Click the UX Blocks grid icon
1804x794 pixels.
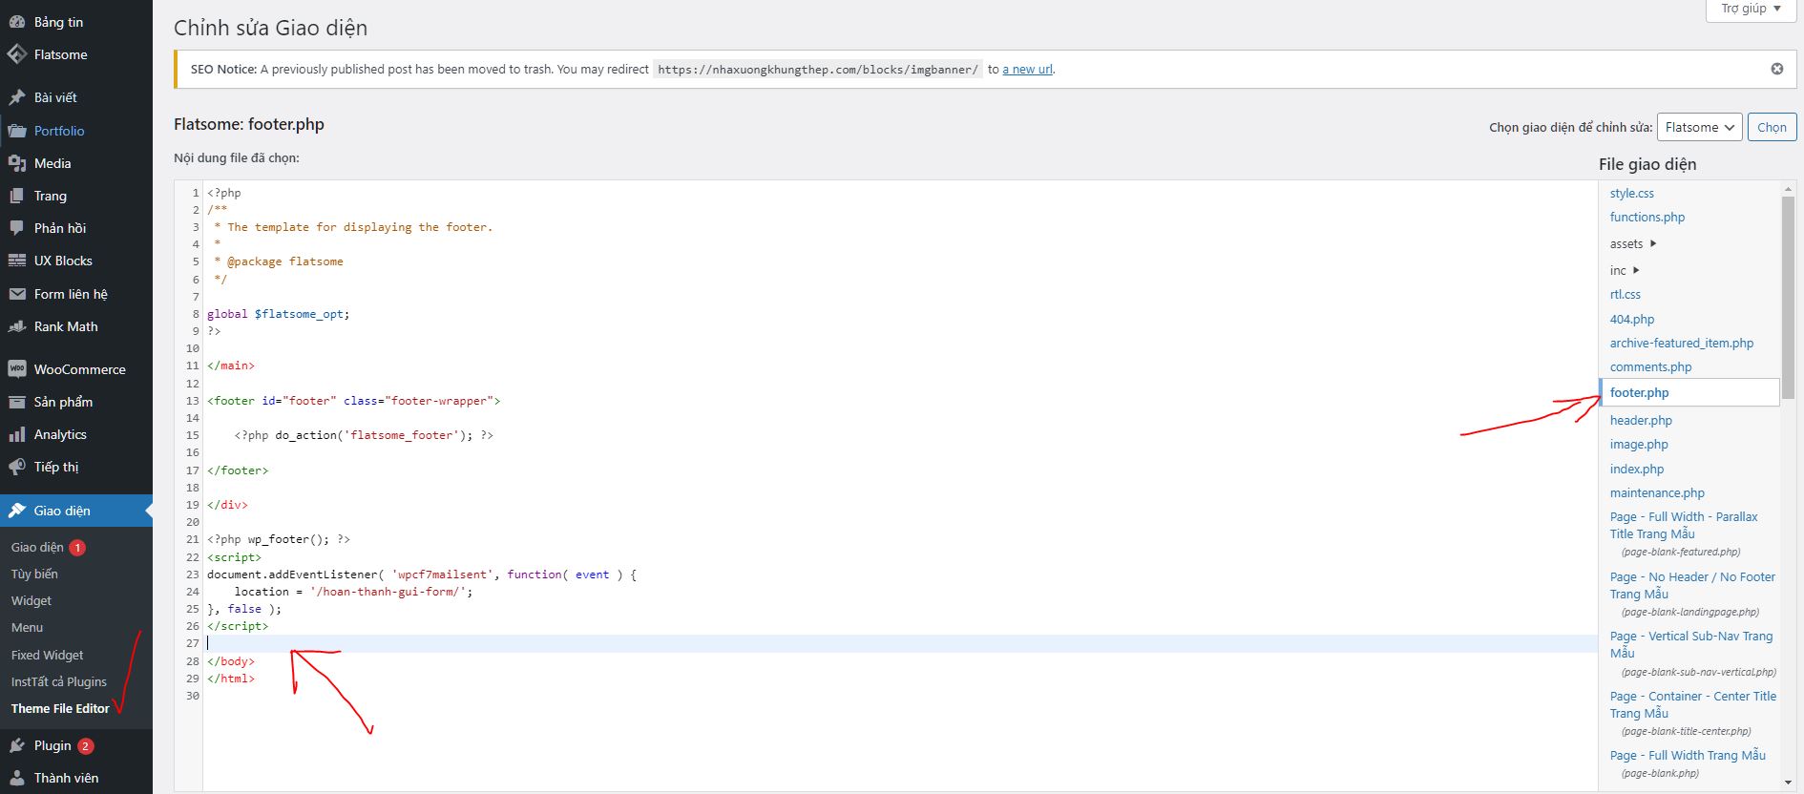click(17, 261)
